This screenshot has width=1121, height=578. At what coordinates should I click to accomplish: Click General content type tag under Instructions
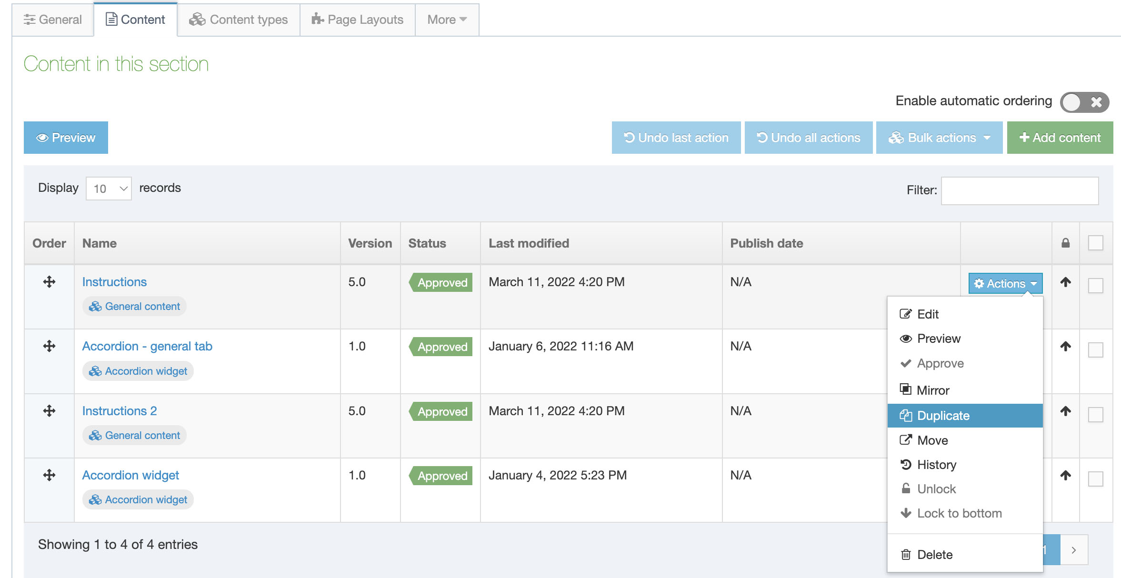click(x=135, y=306)
